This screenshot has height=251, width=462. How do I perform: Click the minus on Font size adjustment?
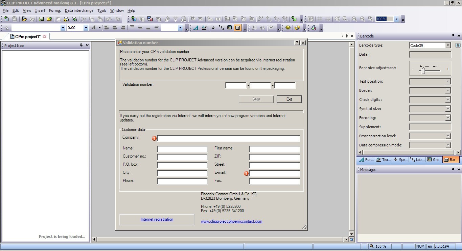tap(412, 69)
